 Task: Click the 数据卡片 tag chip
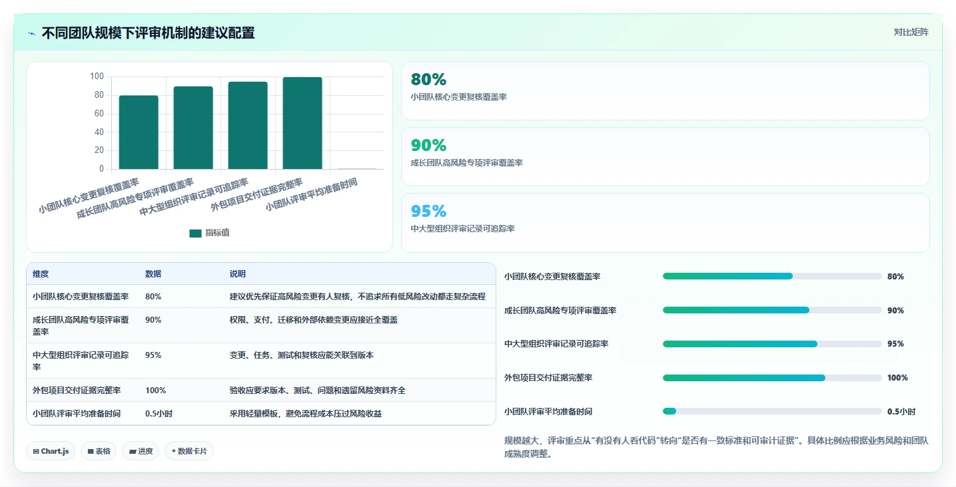(x=189, y=451)
